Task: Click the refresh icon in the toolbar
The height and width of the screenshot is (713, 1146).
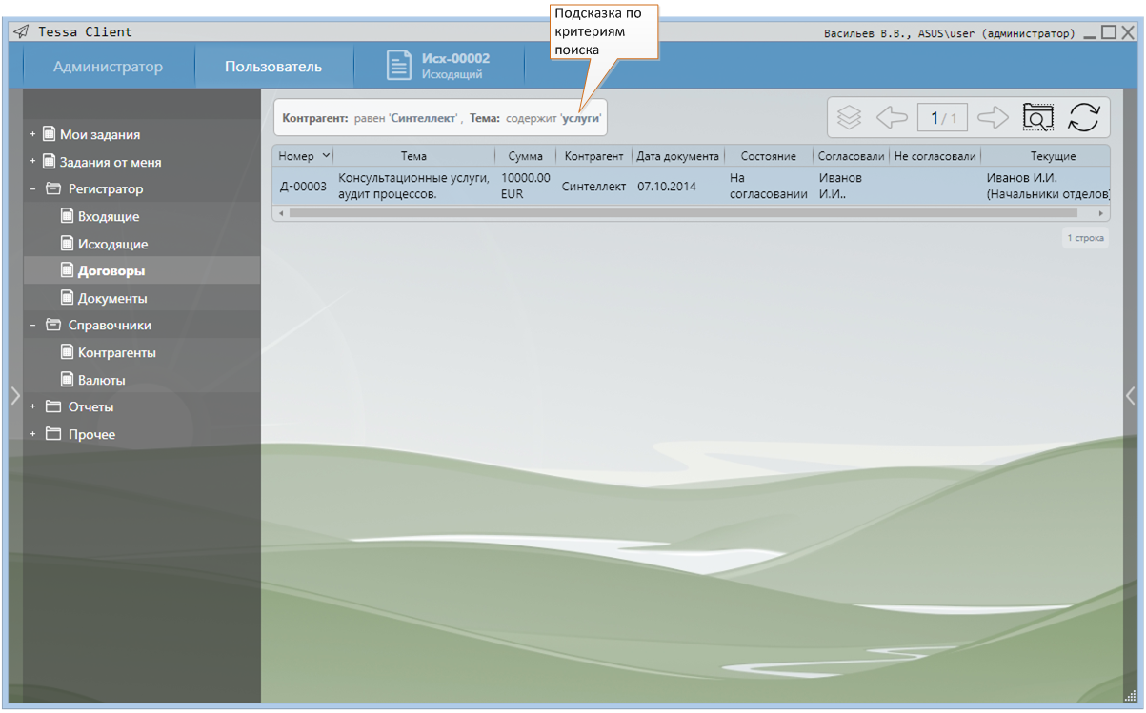Action: [x=1083, y=117]
